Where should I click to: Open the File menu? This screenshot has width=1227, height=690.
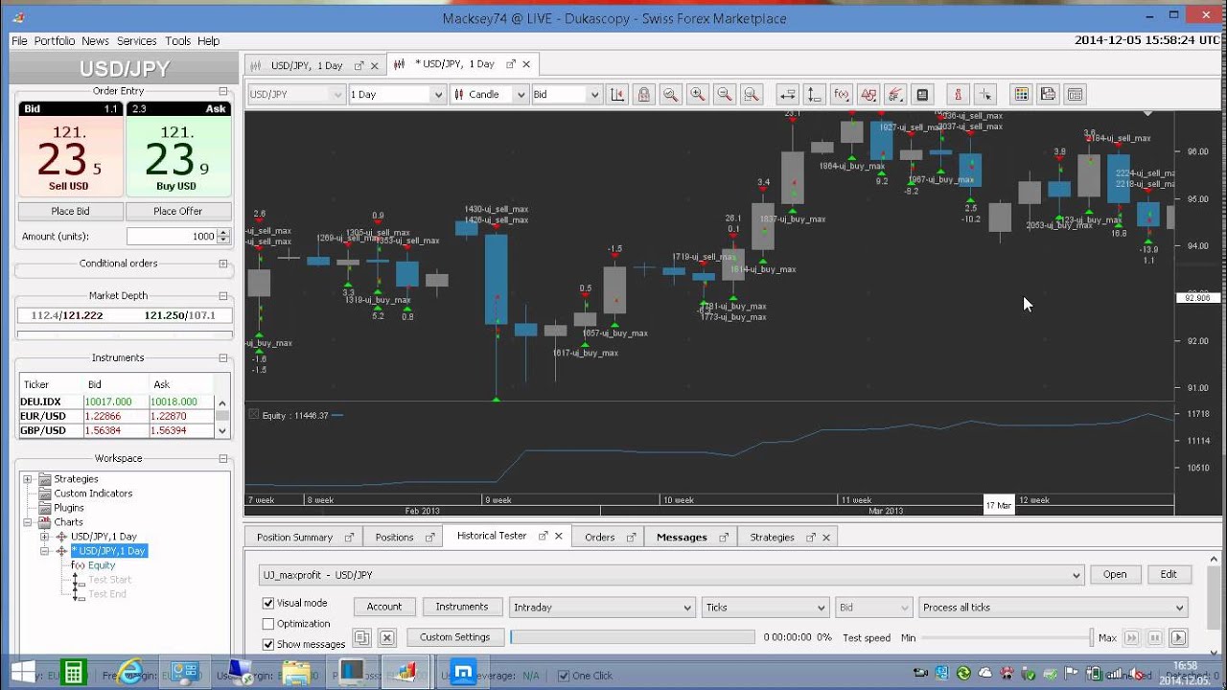[x=19, y=41]
